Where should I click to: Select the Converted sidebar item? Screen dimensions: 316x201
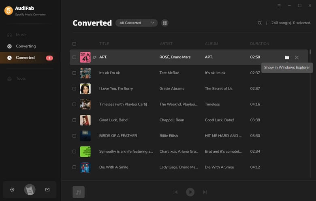coord(28,58)
